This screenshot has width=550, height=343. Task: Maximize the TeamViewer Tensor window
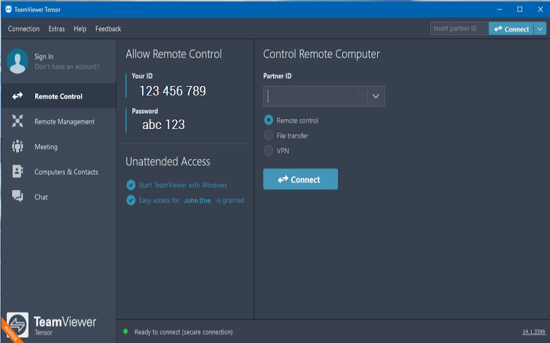(520, 10)
